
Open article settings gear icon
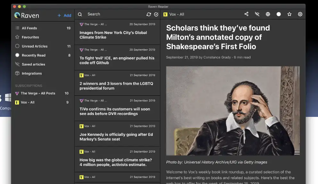coord(300,14)
